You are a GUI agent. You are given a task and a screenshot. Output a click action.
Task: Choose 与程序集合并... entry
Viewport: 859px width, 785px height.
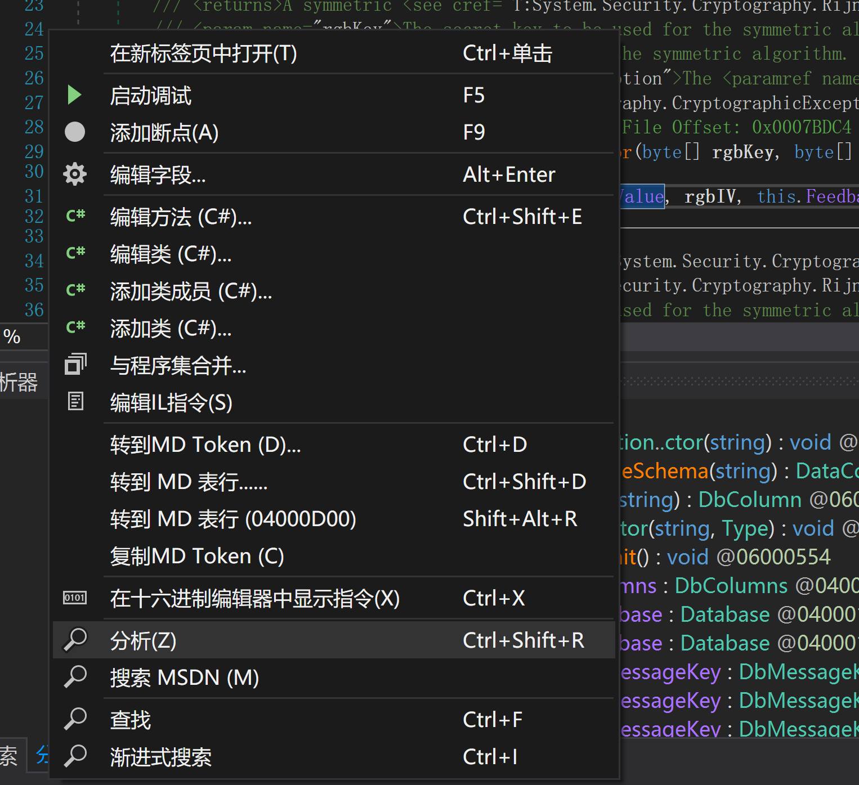point(334,365)
